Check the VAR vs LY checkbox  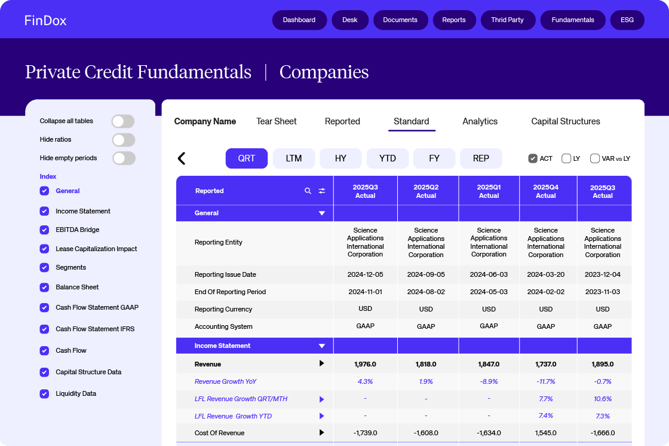point(595,158)
